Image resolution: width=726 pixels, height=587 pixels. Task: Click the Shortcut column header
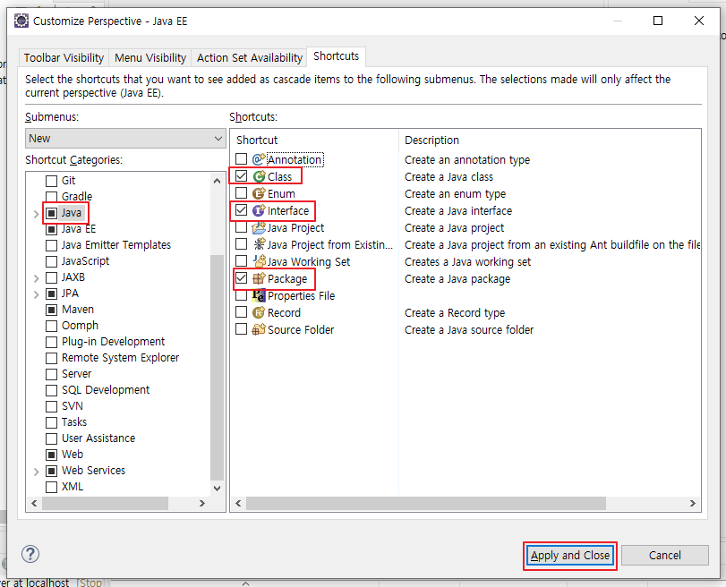[314, 140]
